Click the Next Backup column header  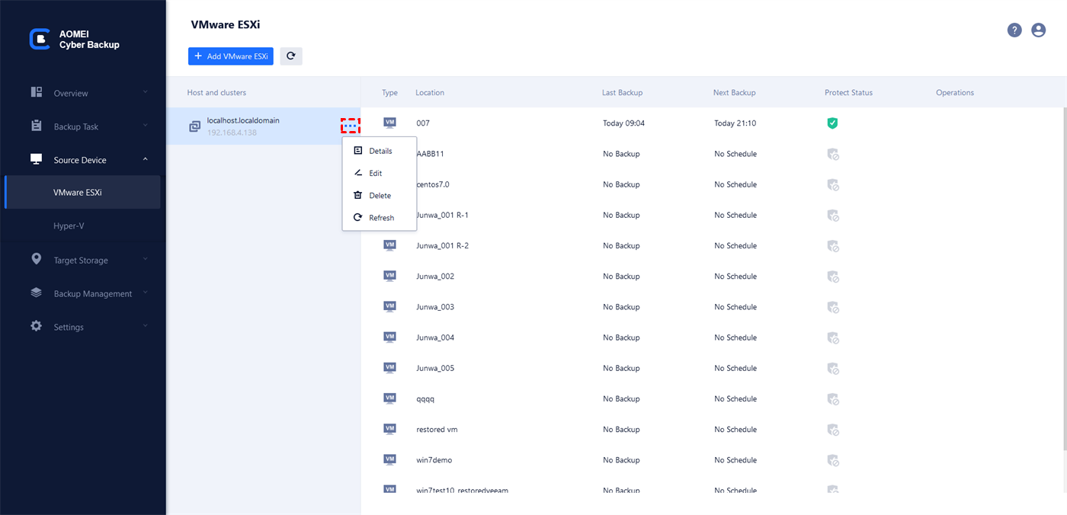734,92
